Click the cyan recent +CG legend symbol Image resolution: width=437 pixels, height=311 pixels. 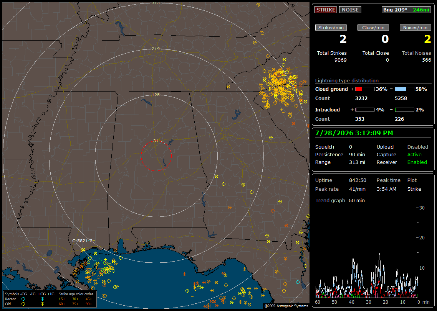pyautogui.click(x=42, y=299)
